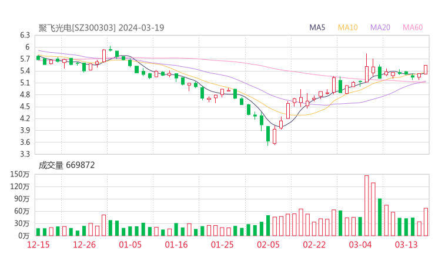
Task: Click the MA10 legend label
Action: (x=347, y=28)
